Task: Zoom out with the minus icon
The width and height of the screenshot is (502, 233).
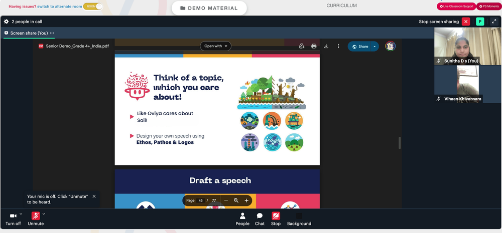Action: point(226,200)
